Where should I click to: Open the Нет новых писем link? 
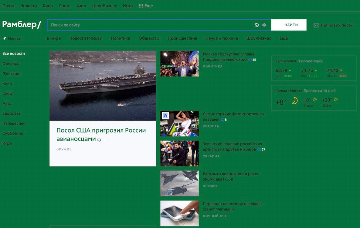(337, 25)
